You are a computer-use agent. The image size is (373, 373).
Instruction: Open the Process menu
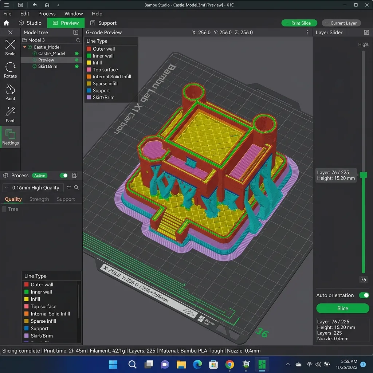(x=47, y=13)
